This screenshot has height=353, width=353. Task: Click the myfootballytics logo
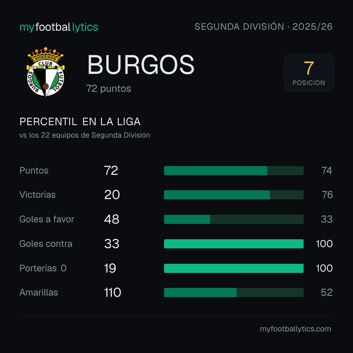coord(59,27)
